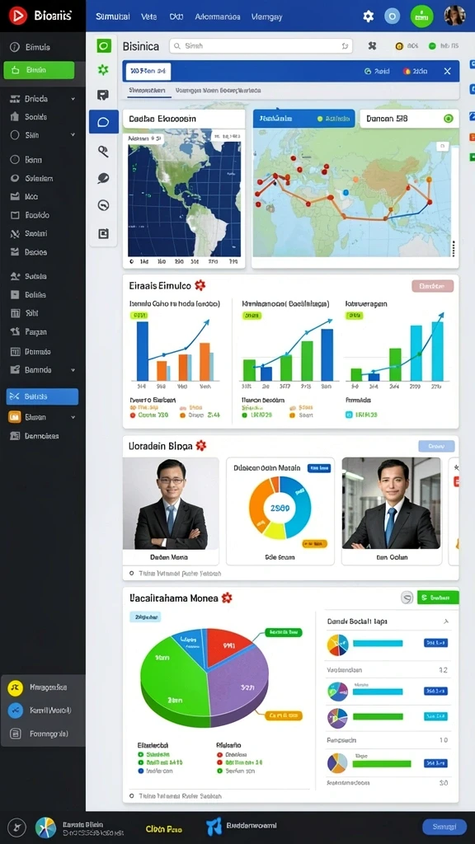
Task: Click the green Bimain sidebar button
Action: click(39, 70)
